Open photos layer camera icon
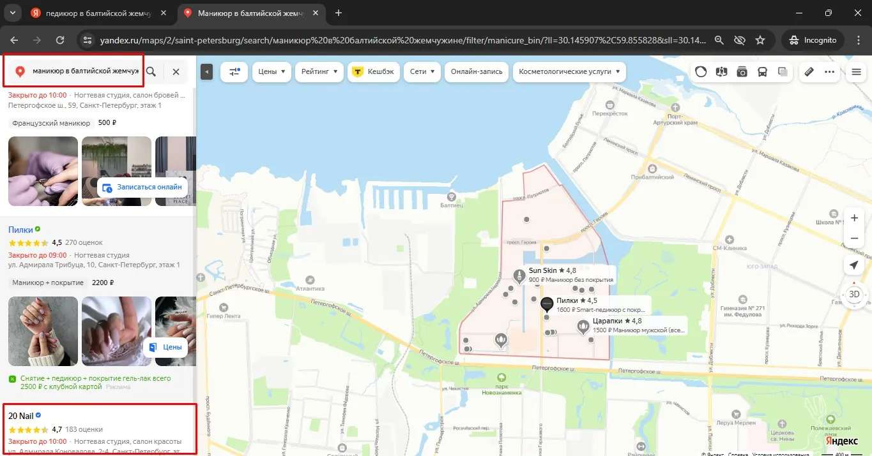The image size is (872, 456). pyautogui.click(x=742, y=72)
